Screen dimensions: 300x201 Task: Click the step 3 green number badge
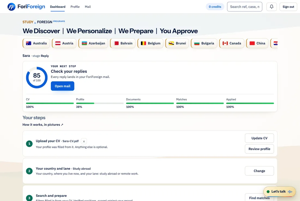click(x=29, y=198)
